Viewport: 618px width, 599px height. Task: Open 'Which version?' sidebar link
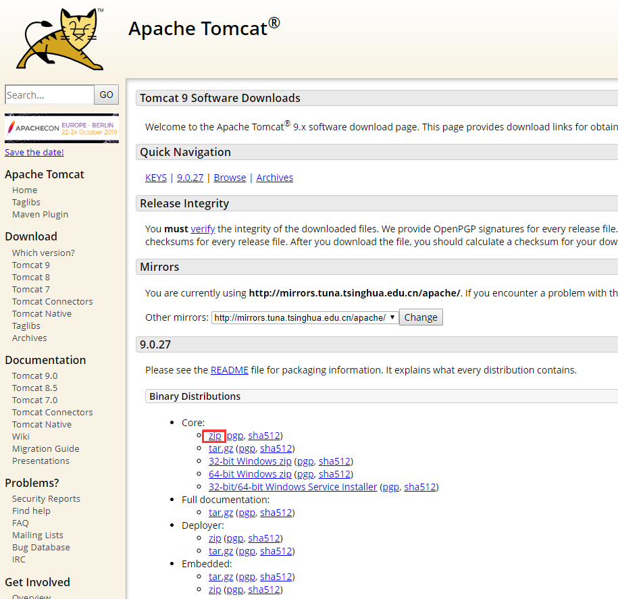pyautogui.click(x=43, y=253)
